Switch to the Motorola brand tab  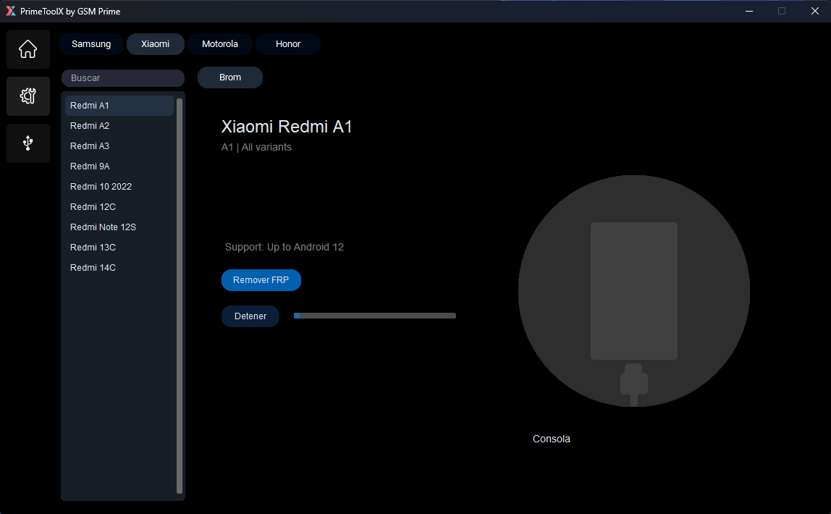[219, 43]
